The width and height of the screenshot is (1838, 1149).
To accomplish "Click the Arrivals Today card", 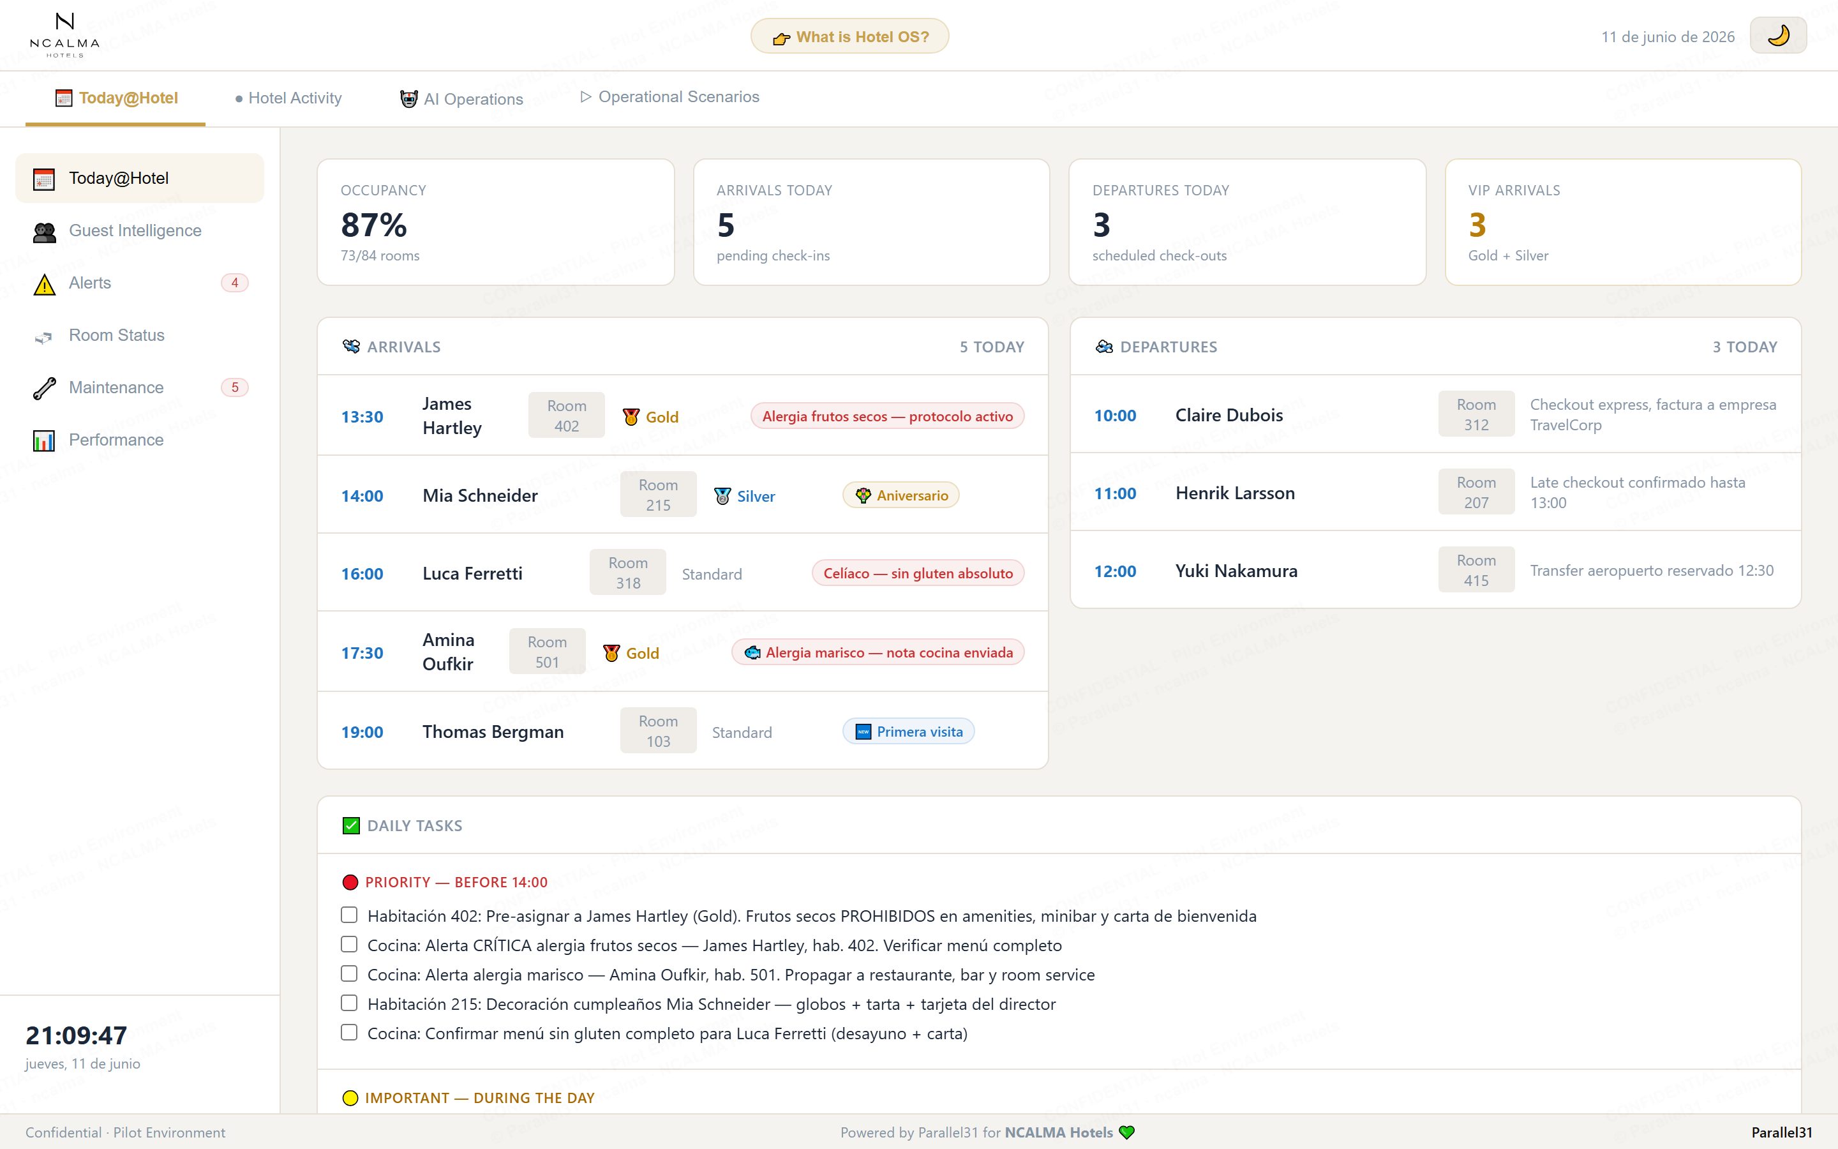I will pos(871,222).
